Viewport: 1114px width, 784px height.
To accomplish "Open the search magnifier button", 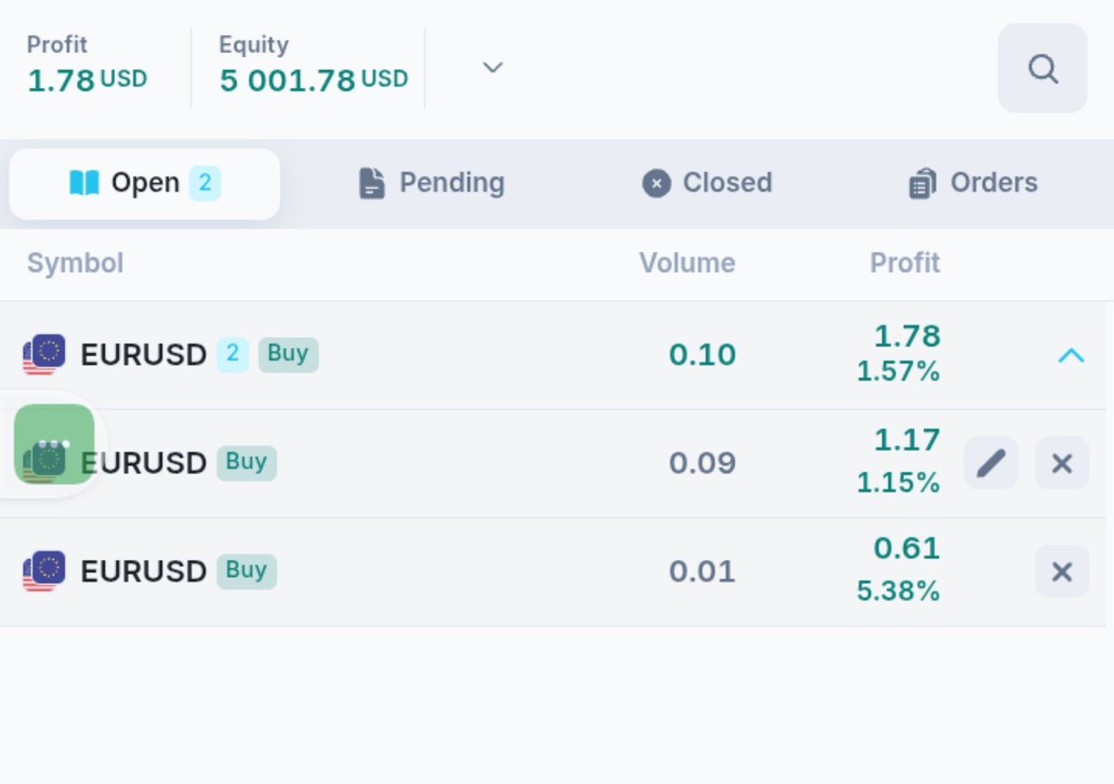I will tap(1042, 68).
